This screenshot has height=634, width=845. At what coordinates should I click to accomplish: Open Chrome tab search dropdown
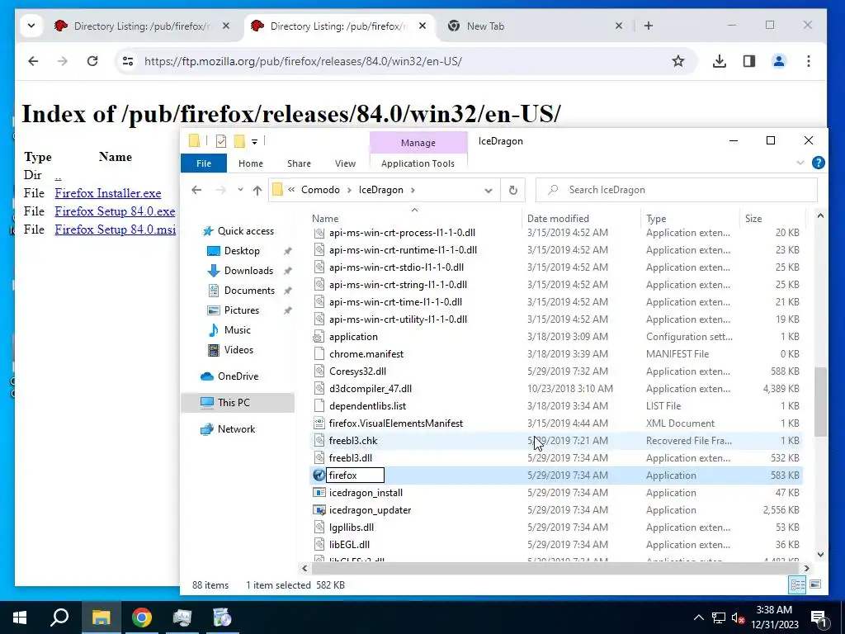31,26
